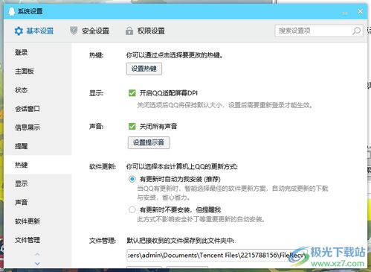Close the 系统设置 window

pos(360,11)
